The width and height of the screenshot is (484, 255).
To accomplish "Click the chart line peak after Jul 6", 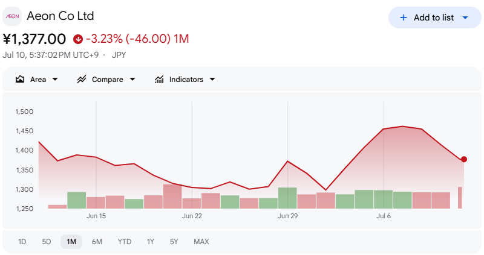I will 402,126.
